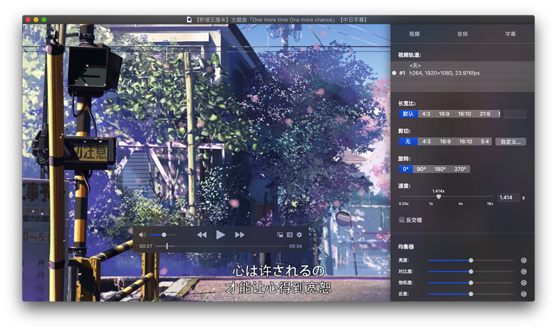Set aspect ratio to 4:3

tap(426, 114)
